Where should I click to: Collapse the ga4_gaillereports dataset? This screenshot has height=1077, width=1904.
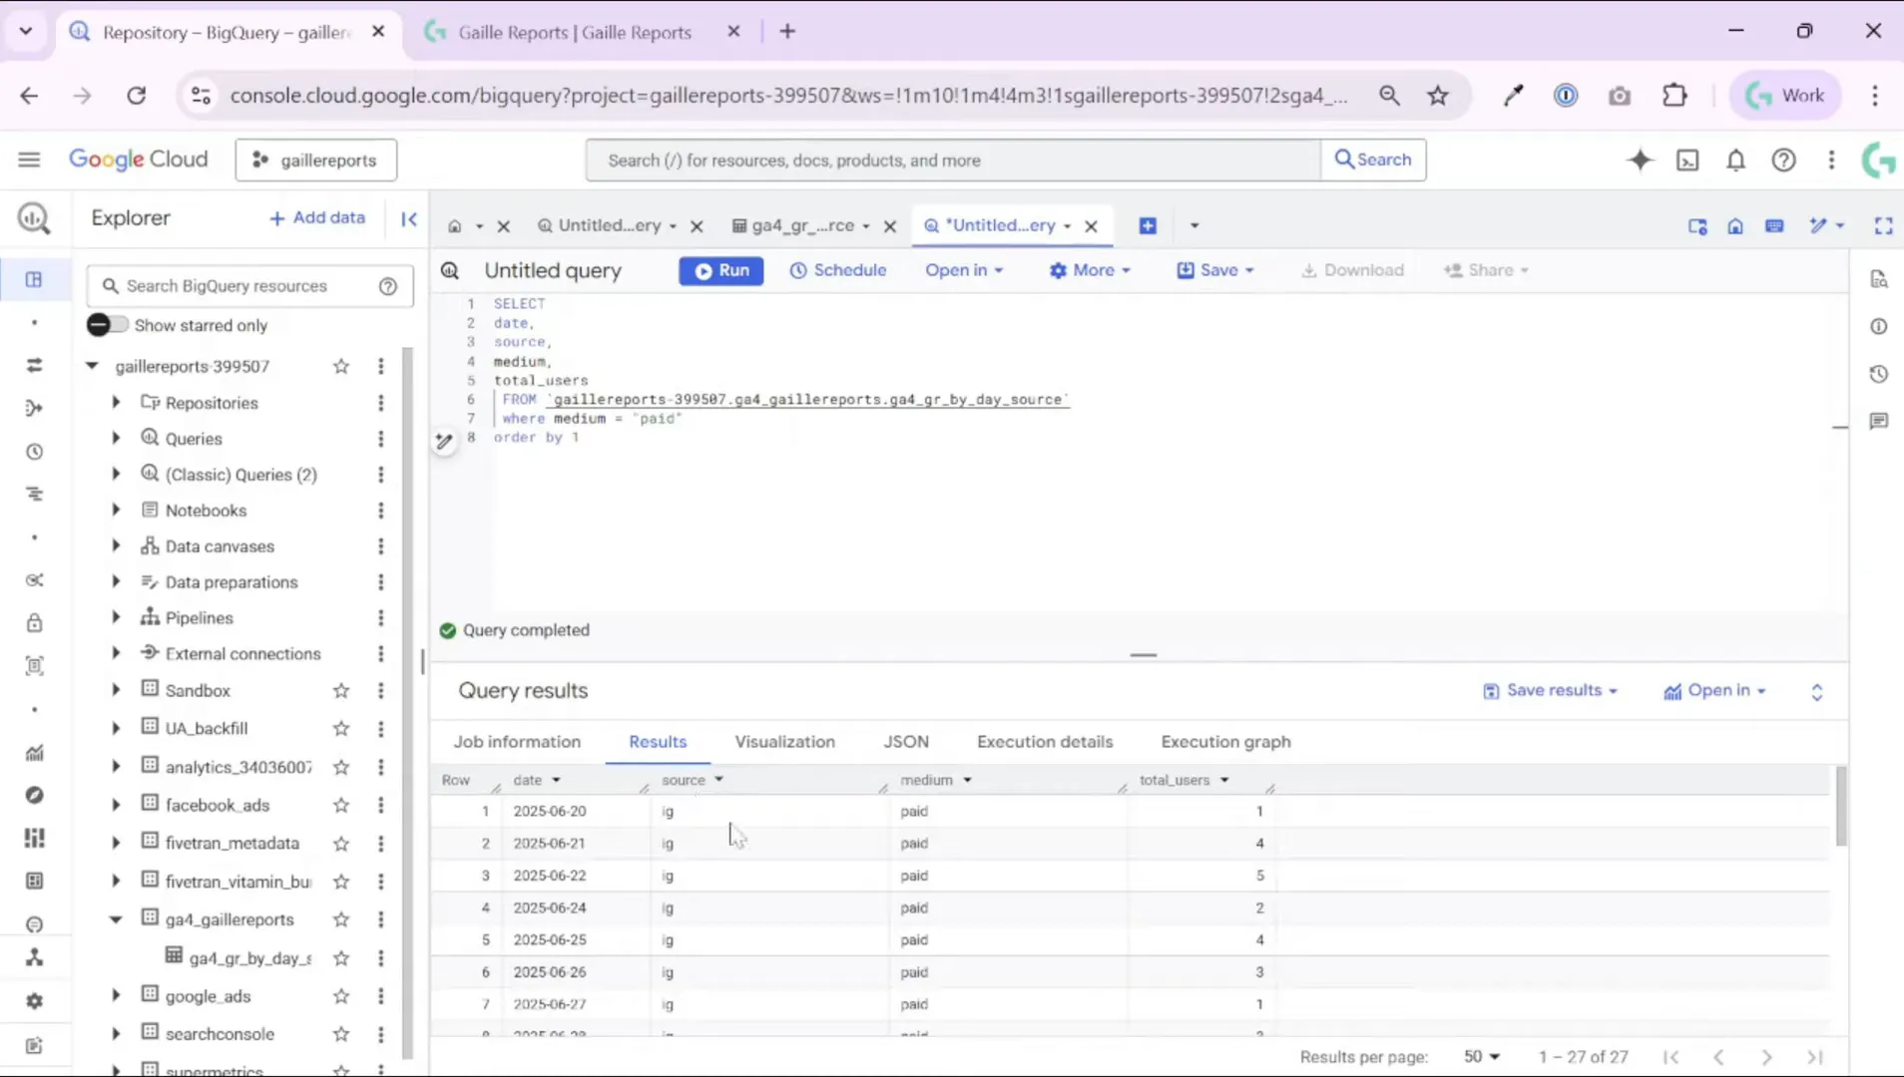(x=116, y=919)
